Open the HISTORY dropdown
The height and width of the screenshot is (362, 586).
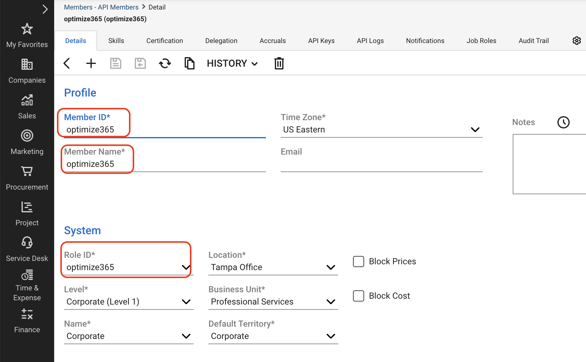pos(232,63)
